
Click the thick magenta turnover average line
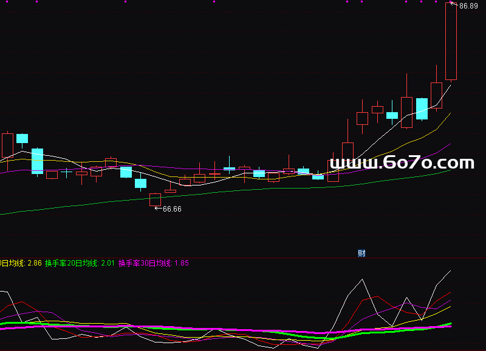click(243, 330)
